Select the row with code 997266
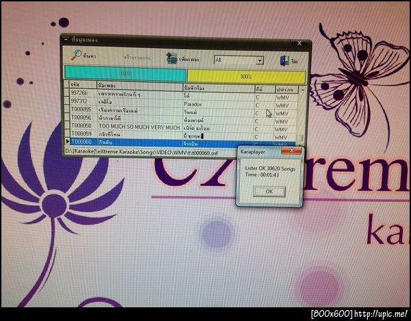Screen dimensions: 411x321 184,94
